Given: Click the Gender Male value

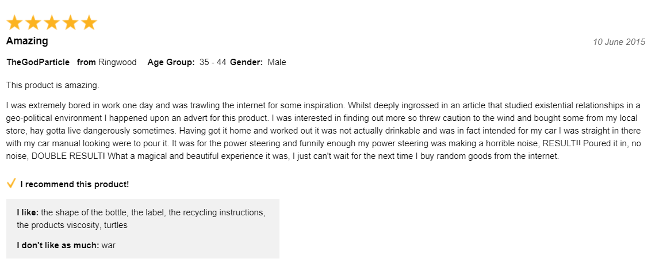Looking at the screenshot, I should coord(277,62).
